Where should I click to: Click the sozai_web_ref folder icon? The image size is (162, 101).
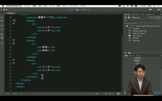point(130,36)
